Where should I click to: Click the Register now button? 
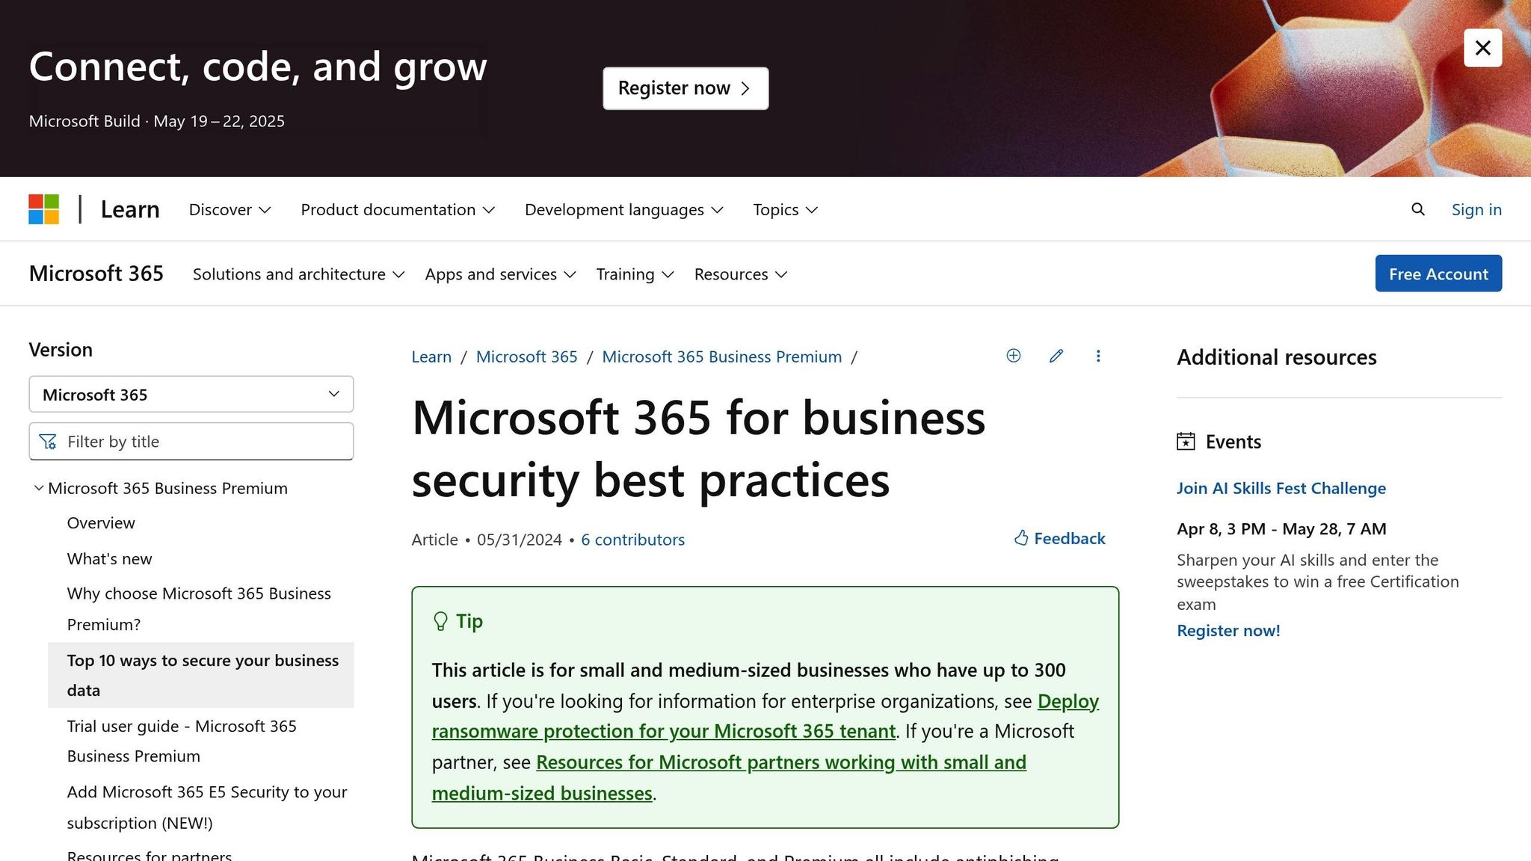click(x=686, y=88)
